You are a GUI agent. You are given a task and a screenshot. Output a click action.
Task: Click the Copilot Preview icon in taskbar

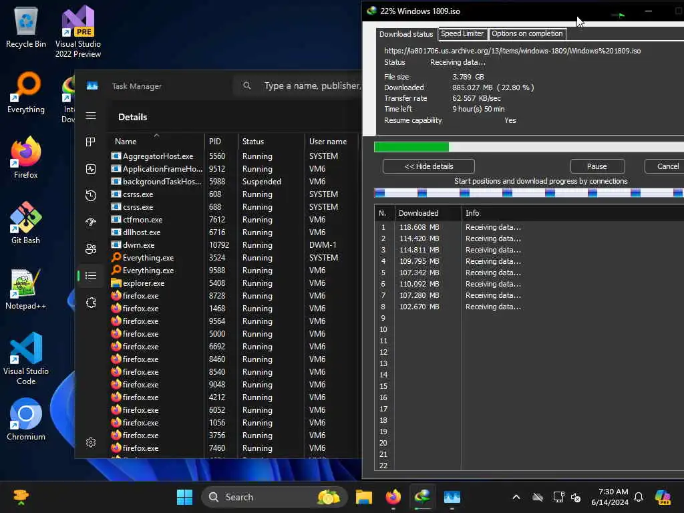click(x=663, y=497)
